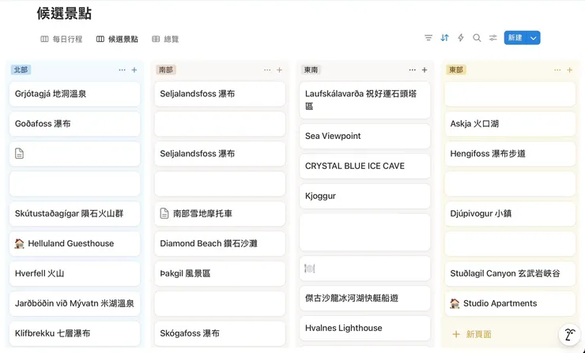Open the CRYSTAL BLUE ICE CAVE card
The height and width of the screenshot is (353, 585).
tap(354, 166)
